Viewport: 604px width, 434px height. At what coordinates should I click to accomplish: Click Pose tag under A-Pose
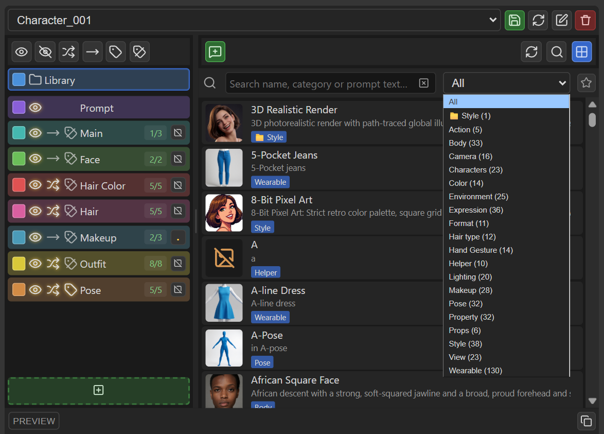(x=262, y=362)
